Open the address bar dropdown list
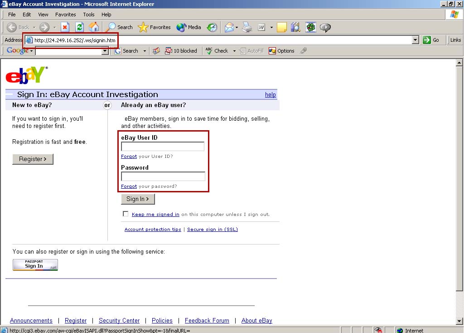464x333 pixels. pyautogui.click(x=416, y=40)
